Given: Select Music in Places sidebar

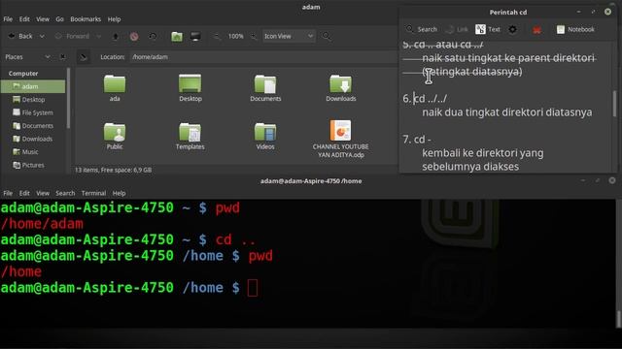Looking at the screenshot, I should pyautogui.click(x=33, y=152).
